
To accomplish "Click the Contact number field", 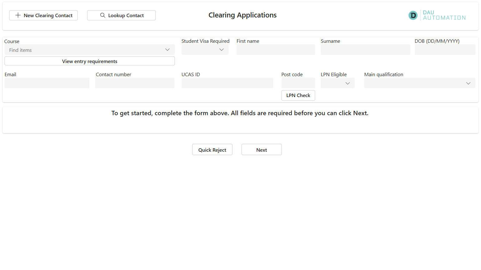I will 135,83.
